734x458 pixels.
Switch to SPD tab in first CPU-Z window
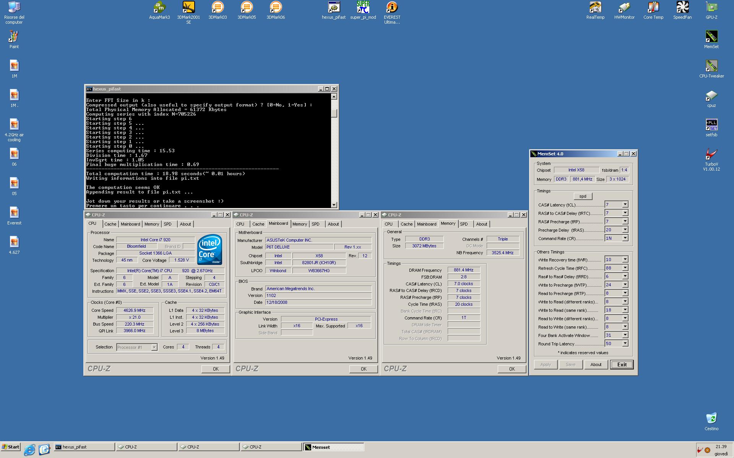click(x=167, y=224)
